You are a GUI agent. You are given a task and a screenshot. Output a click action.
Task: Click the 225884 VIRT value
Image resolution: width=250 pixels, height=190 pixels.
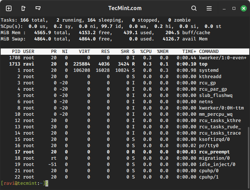coord(82,64)
